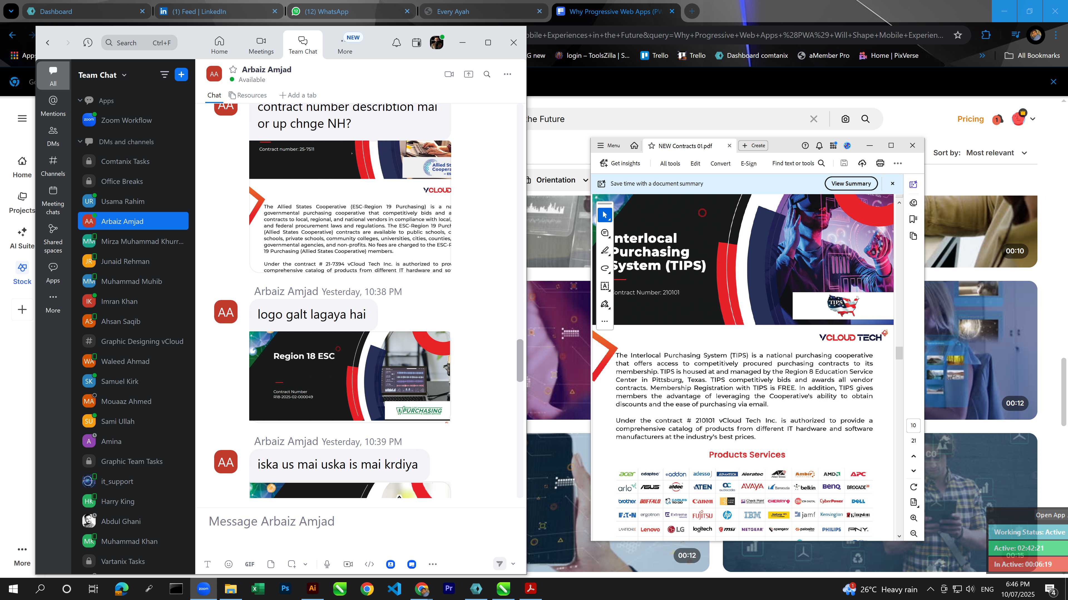Open emoji picker in message composer
1068x600 pixels.
click(x=228, y=564)
